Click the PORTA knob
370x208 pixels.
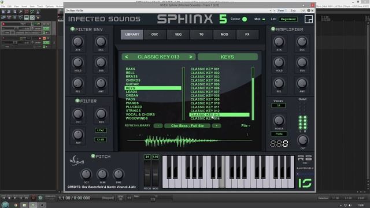coord(279,121)
